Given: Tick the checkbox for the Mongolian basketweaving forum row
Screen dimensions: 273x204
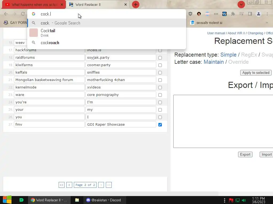Looking at the screenshot, I should 160,80.
